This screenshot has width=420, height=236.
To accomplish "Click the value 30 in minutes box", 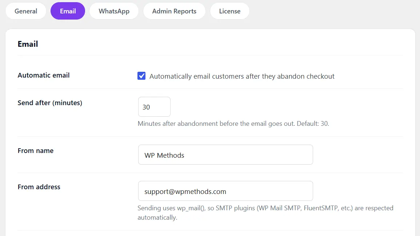I will click(x=146, y=107).
